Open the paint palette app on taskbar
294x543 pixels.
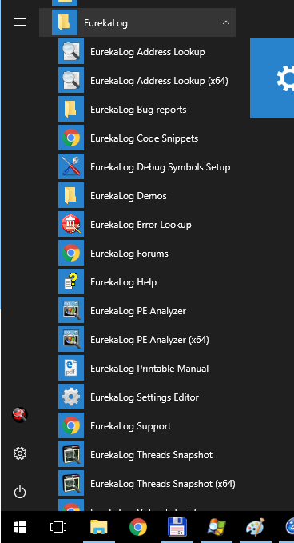[256, 527]
